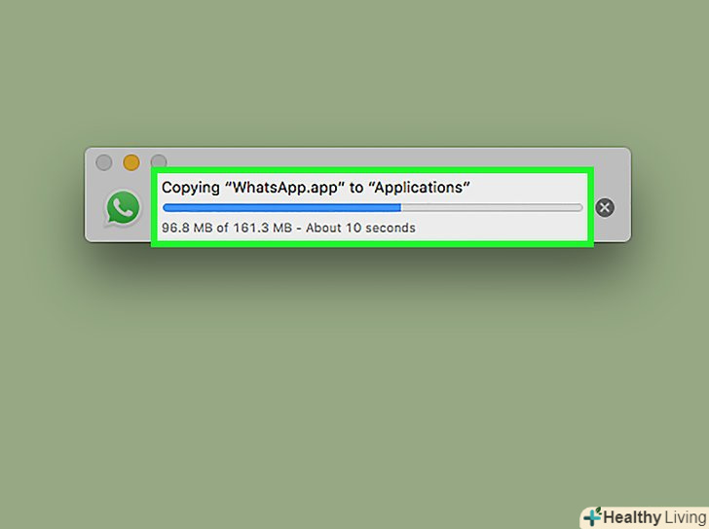
Task: Select the "Applications" destination name in heading
Action: 420,187
